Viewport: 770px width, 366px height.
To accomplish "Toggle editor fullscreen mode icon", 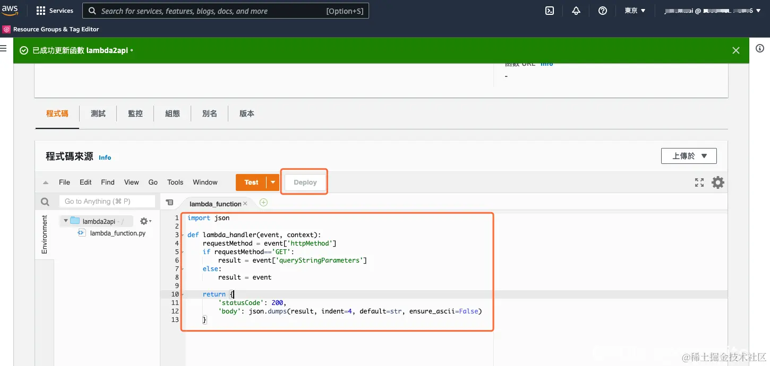I will click(699, 182).
